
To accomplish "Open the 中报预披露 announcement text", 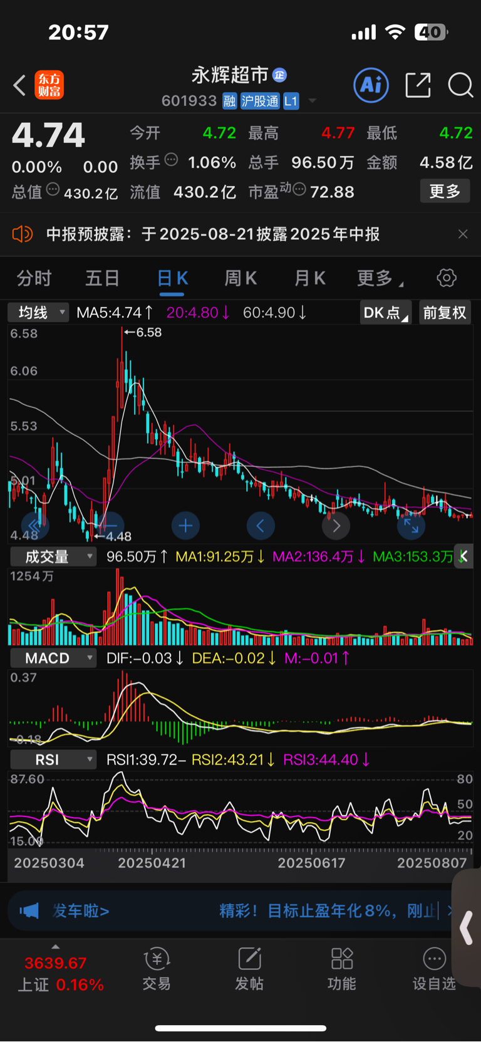I will click(213, 234).
